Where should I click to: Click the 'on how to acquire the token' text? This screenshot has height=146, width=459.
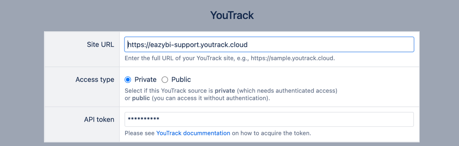[271, 133]
